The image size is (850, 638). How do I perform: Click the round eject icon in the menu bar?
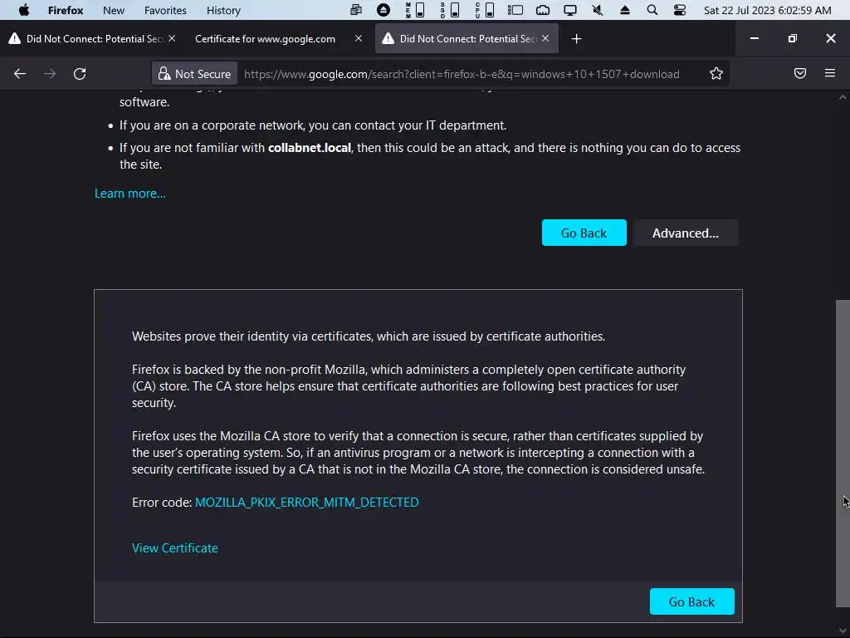pos(383,10)
